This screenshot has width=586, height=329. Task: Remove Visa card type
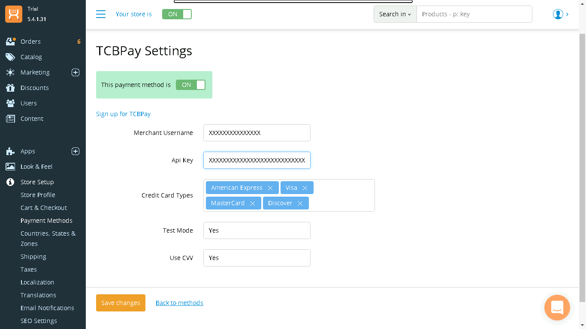[x=305, y=188]
